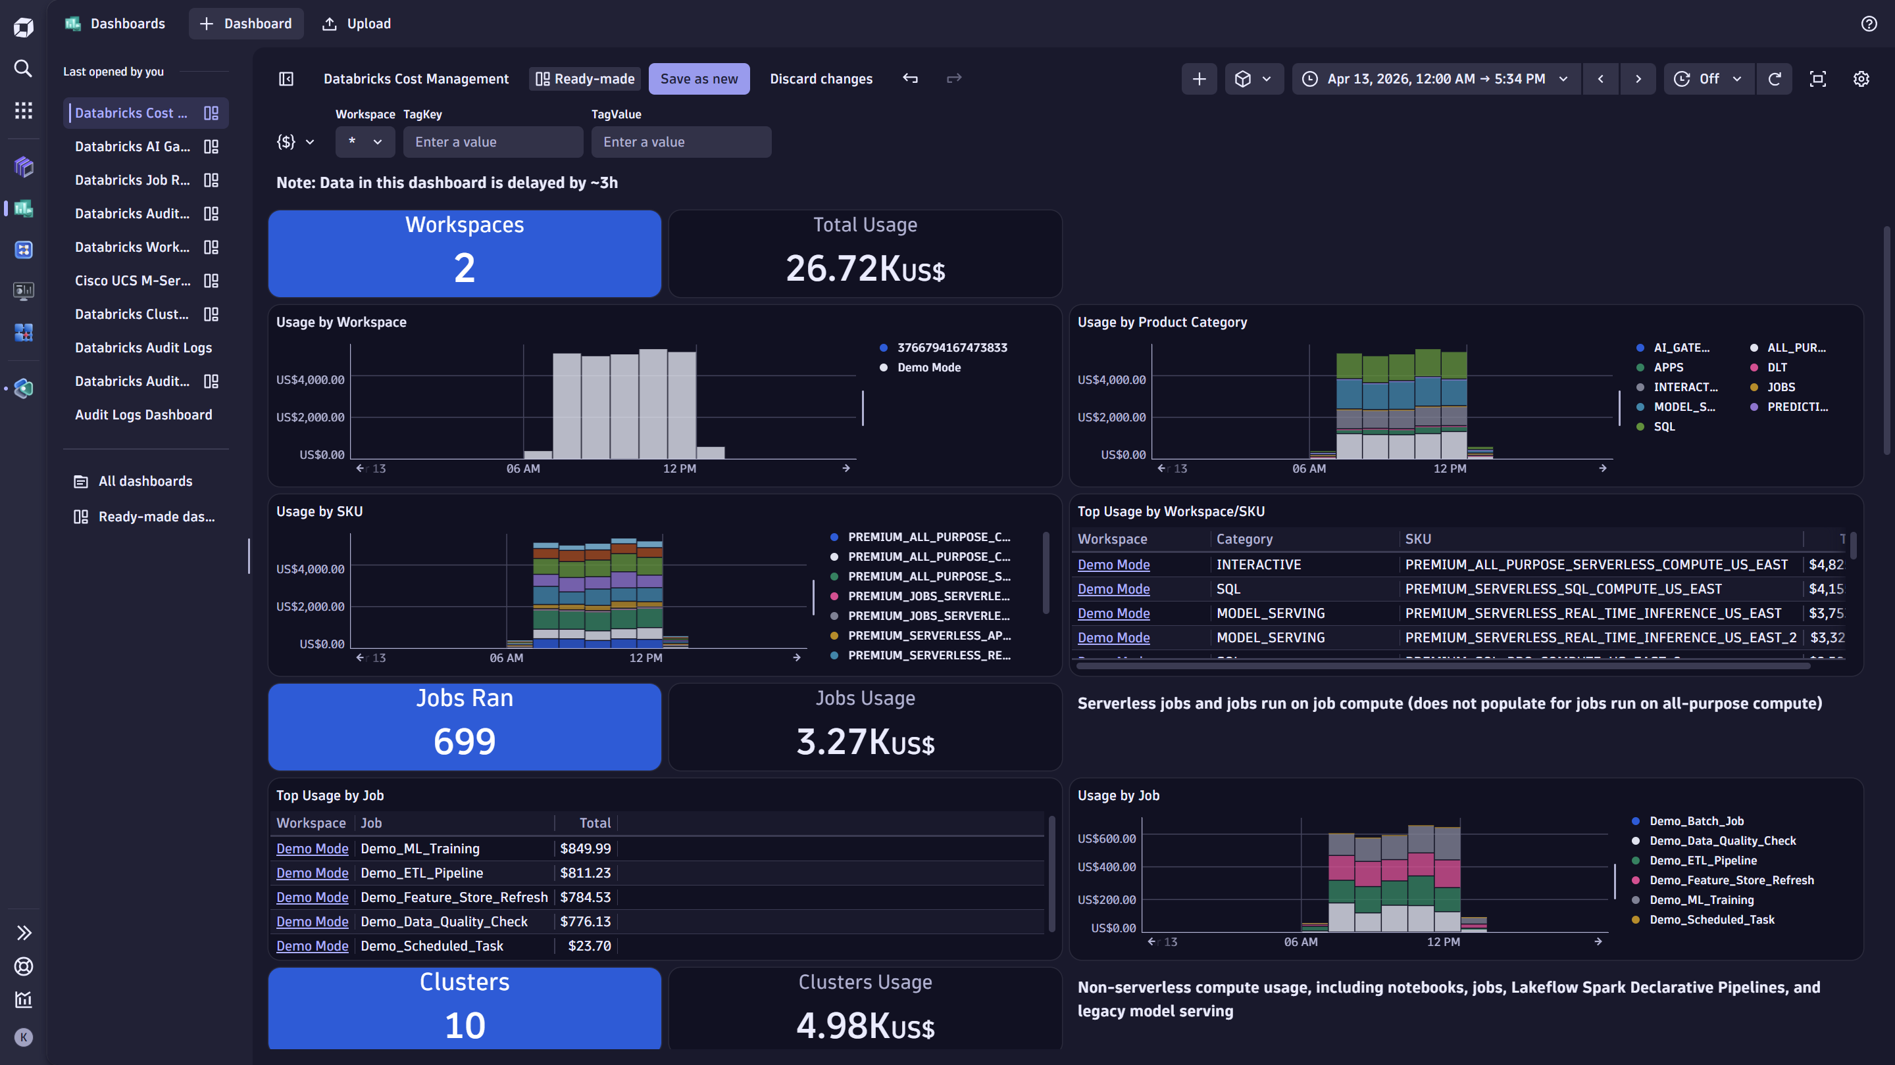Expand the date range picker dropdown
This screenshot has width=1895, height=1065.
(1563, 79)
